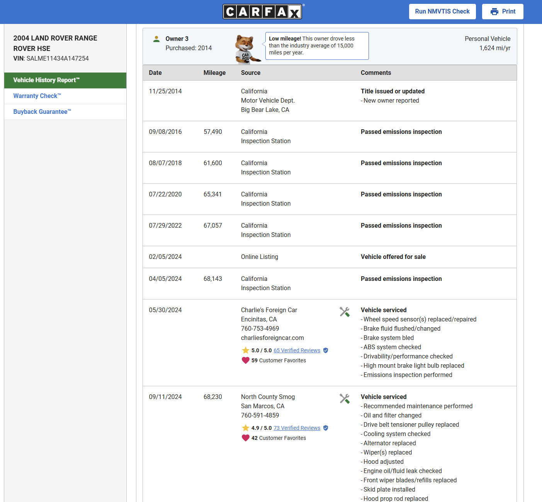
Task: Open 73 Verified Reviews link
Action: 297,428
